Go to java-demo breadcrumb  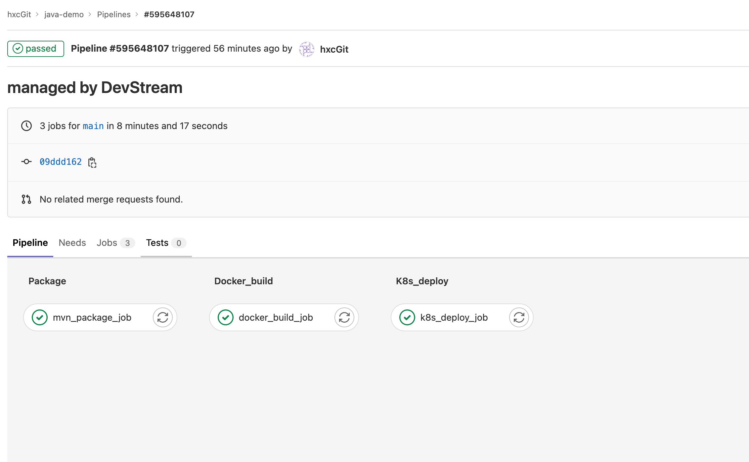pyautogui.click(x=64, y=15)
